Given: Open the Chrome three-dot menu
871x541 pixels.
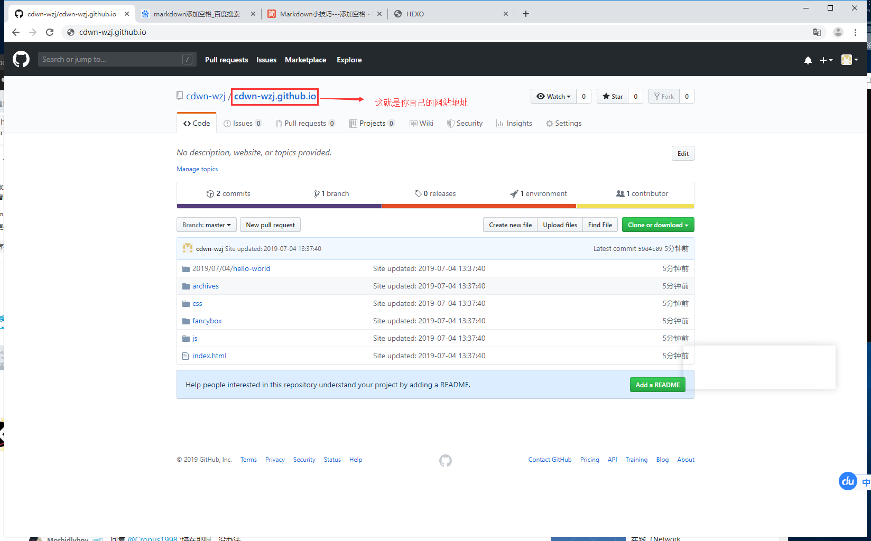Looking at the screenshot, I should (855, 32).
